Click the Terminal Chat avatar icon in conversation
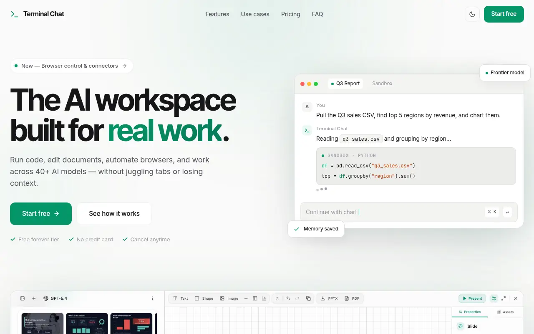The height and width of the screenshot is (334, 534). (307, 130)
